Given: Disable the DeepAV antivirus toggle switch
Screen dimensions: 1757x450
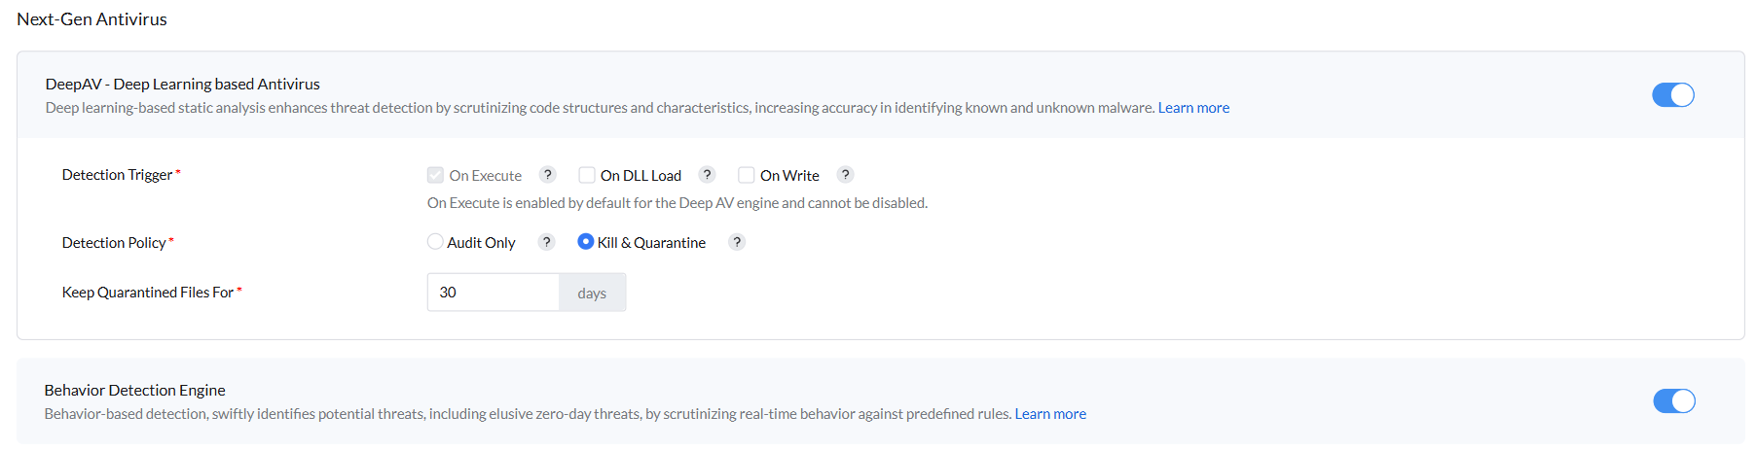Looking at the screenshot, I should (1672, 95).
